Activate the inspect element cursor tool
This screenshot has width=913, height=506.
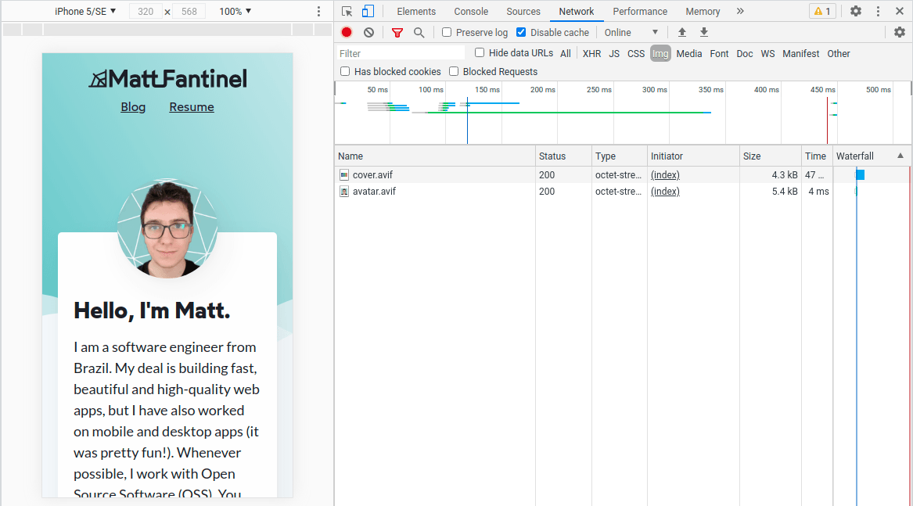pyautogui.click(x=346, y=11)
